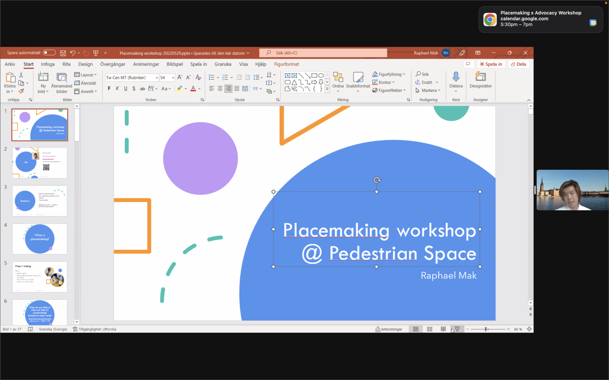Viewport: 609px width, 380px height.
Task: Toggle underline on the selected title text
Action: (125, 88)
